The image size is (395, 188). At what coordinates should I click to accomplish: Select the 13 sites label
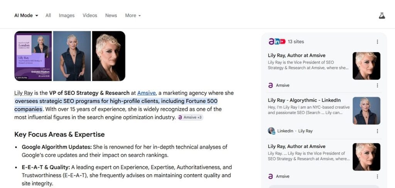pyautogui.click(x=296, y=42)
